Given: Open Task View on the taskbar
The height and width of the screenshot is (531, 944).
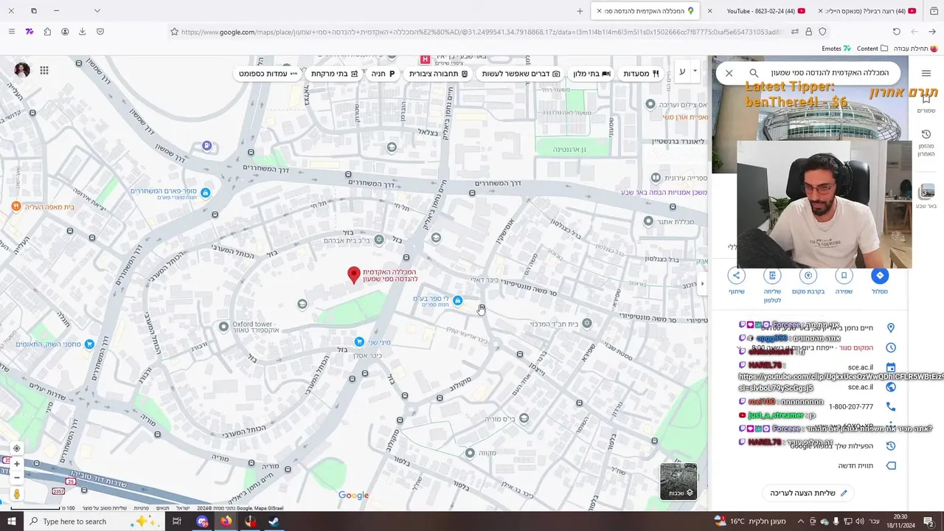Looking at the screenshot, I should pos(176,521).
